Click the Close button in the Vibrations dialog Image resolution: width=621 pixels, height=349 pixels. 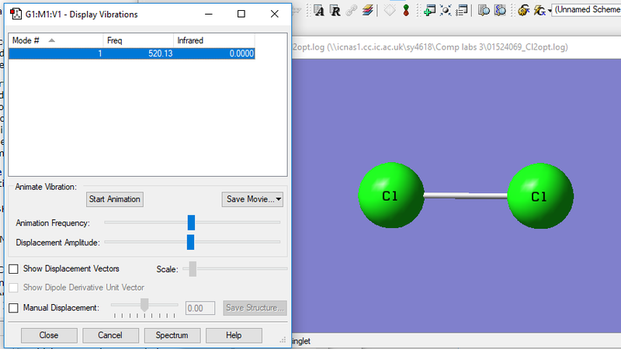49,335
